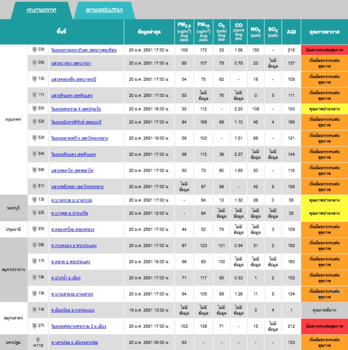Open the ริมถนนคู่ขนานพระราม 2 อ.เมือง link
Screen dimensions: 348x350
pyautogui.click(x=79, y=326)
